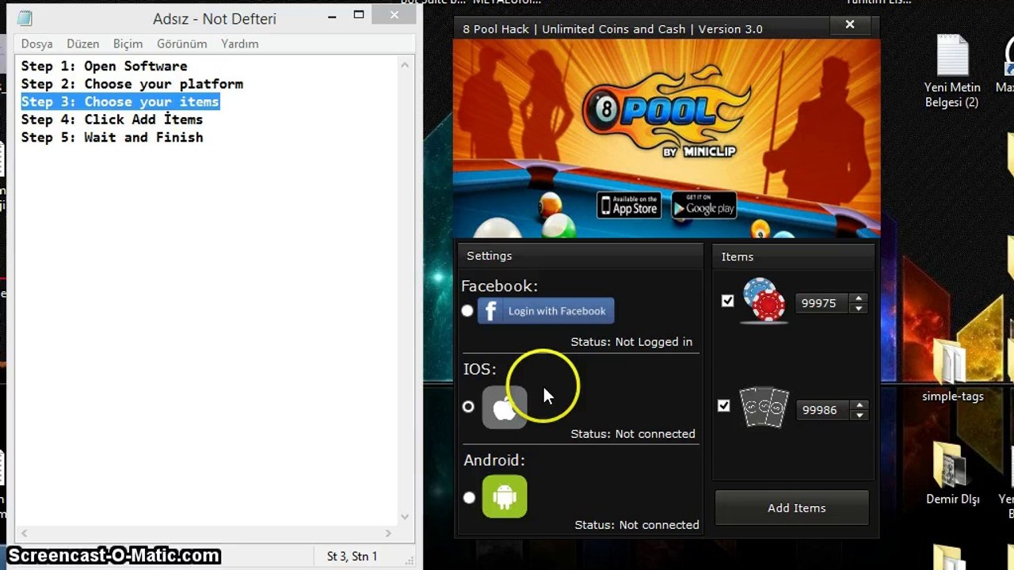The height and width of the screenshot is (570, 1014).
Task: Click the Notepad icon in title bar
Action: [x=25, y=18]
